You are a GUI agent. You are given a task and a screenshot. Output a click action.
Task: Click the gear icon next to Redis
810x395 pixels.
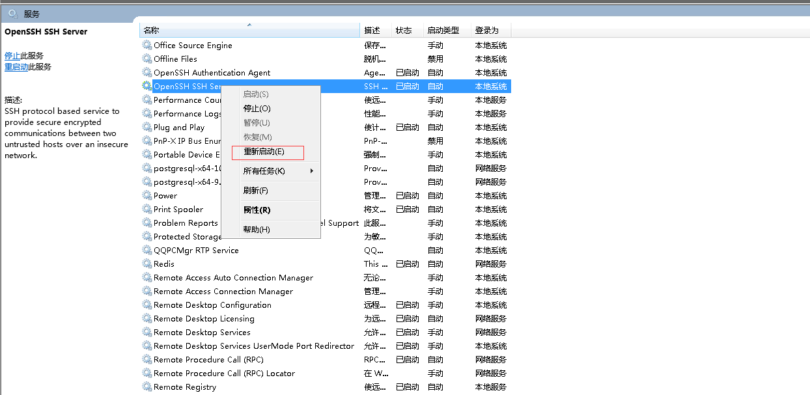pyautogui.click(x=147, y=264)
